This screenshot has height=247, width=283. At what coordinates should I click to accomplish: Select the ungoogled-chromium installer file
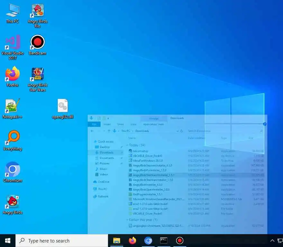(x=196, y=226)
